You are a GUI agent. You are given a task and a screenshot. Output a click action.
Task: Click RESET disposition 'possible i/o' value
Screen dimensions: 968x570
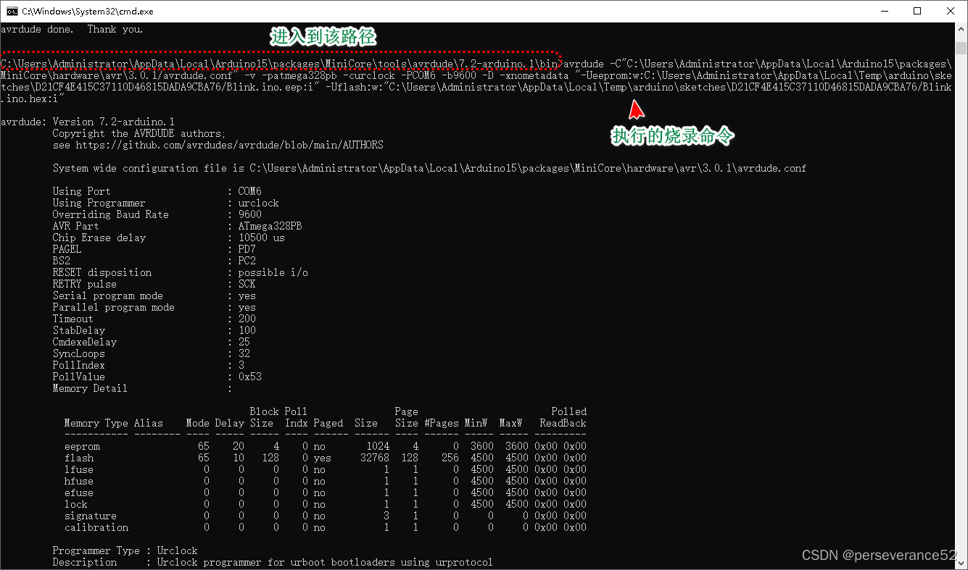coord(273,272)
